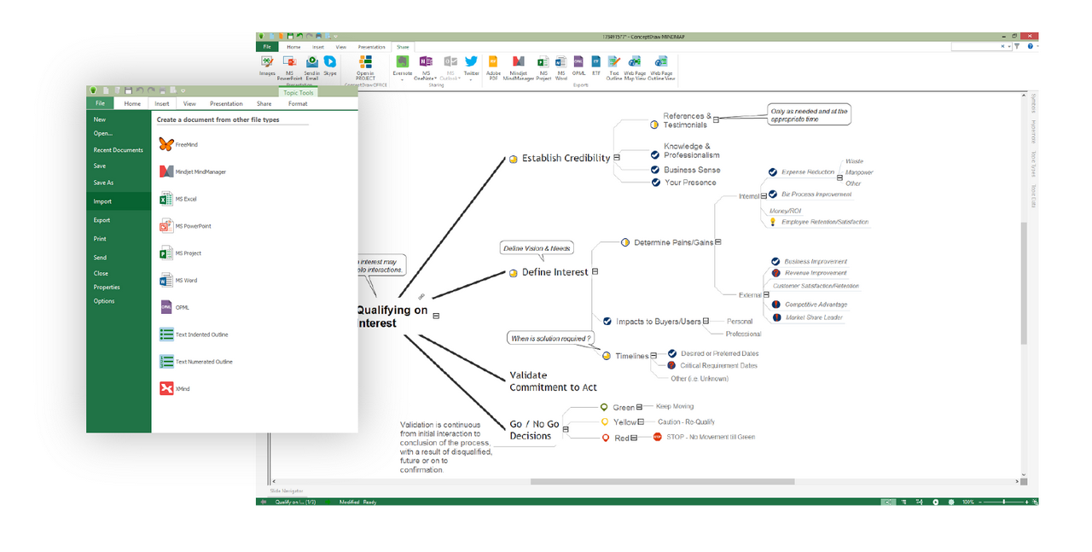1092x552 pixels.
Task: Click the zoom slider in status bar
Action: (1004, 502)
